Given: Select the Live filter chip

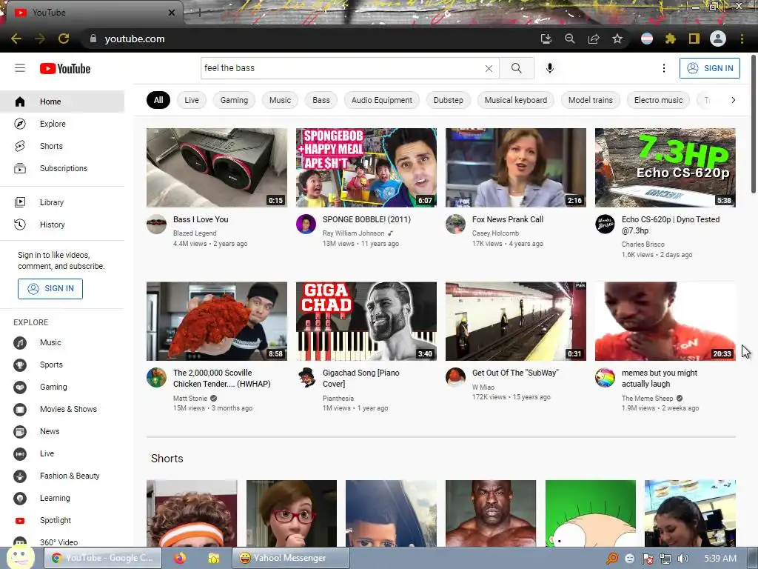Looking at the screenshot, I should [x=192, y=100].
